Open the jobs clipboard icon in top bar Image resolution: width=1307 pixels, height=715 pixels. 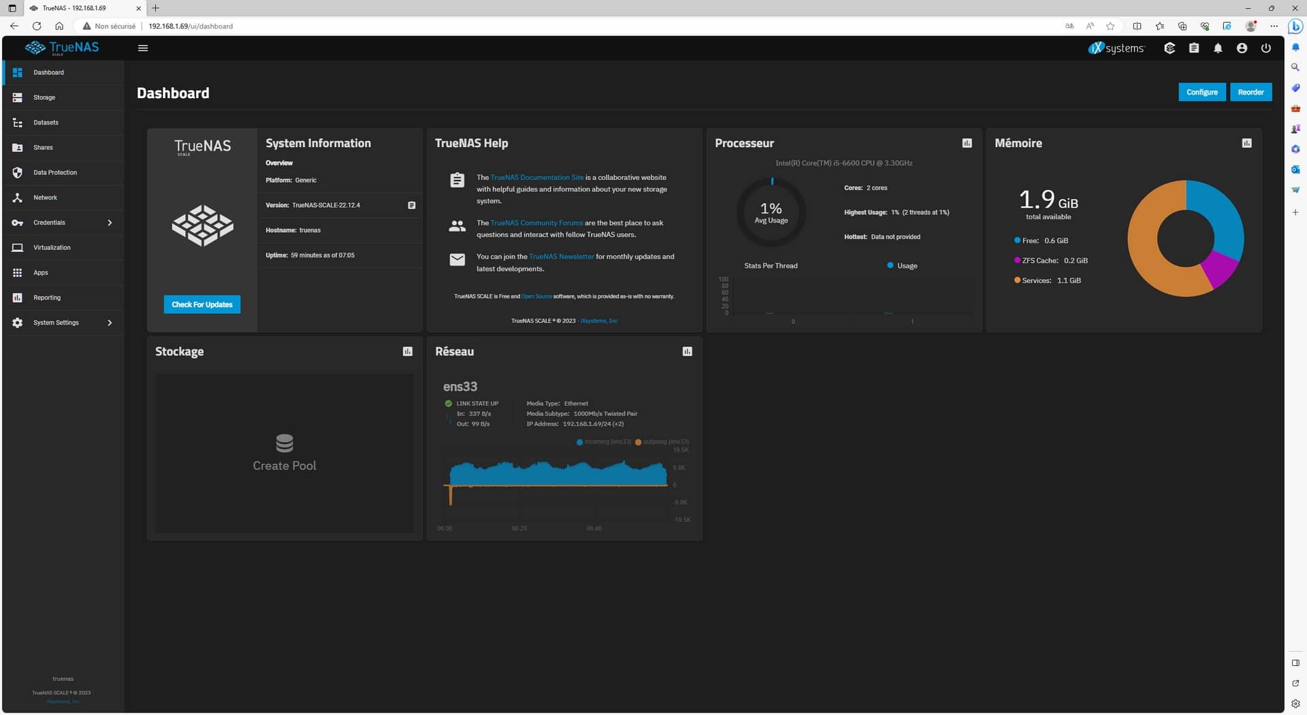coord(1193,48)
